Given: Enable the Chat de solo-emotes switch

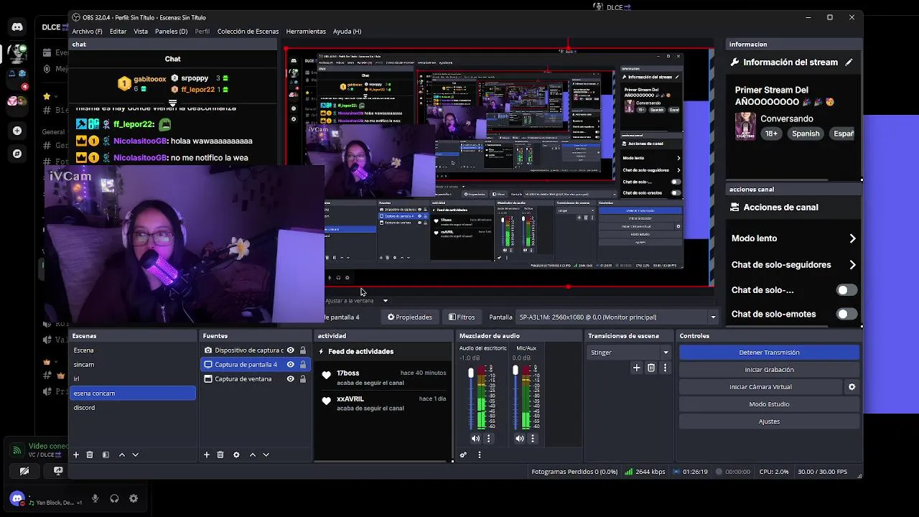Looking at the screenshot, I should pos(846,314).
